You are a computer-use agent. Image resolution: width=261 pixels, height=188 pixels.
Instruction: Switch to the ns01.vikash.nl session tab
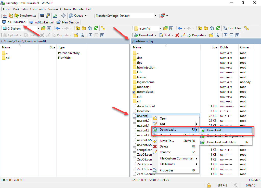(14, 22)
